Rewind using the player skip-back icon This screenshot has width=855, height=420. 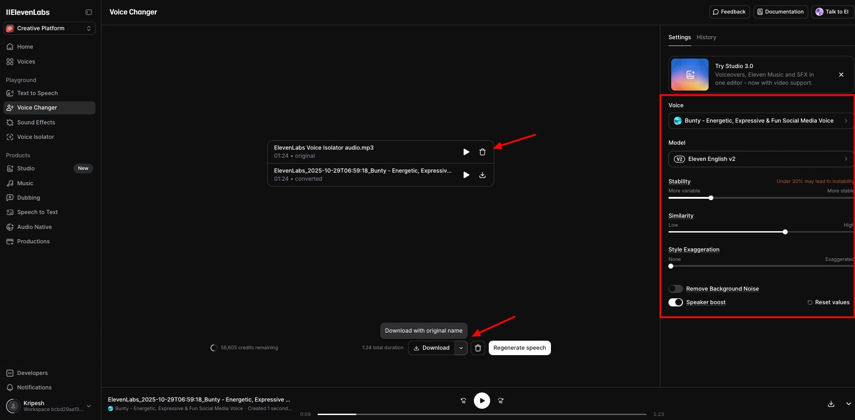(463, 401)
